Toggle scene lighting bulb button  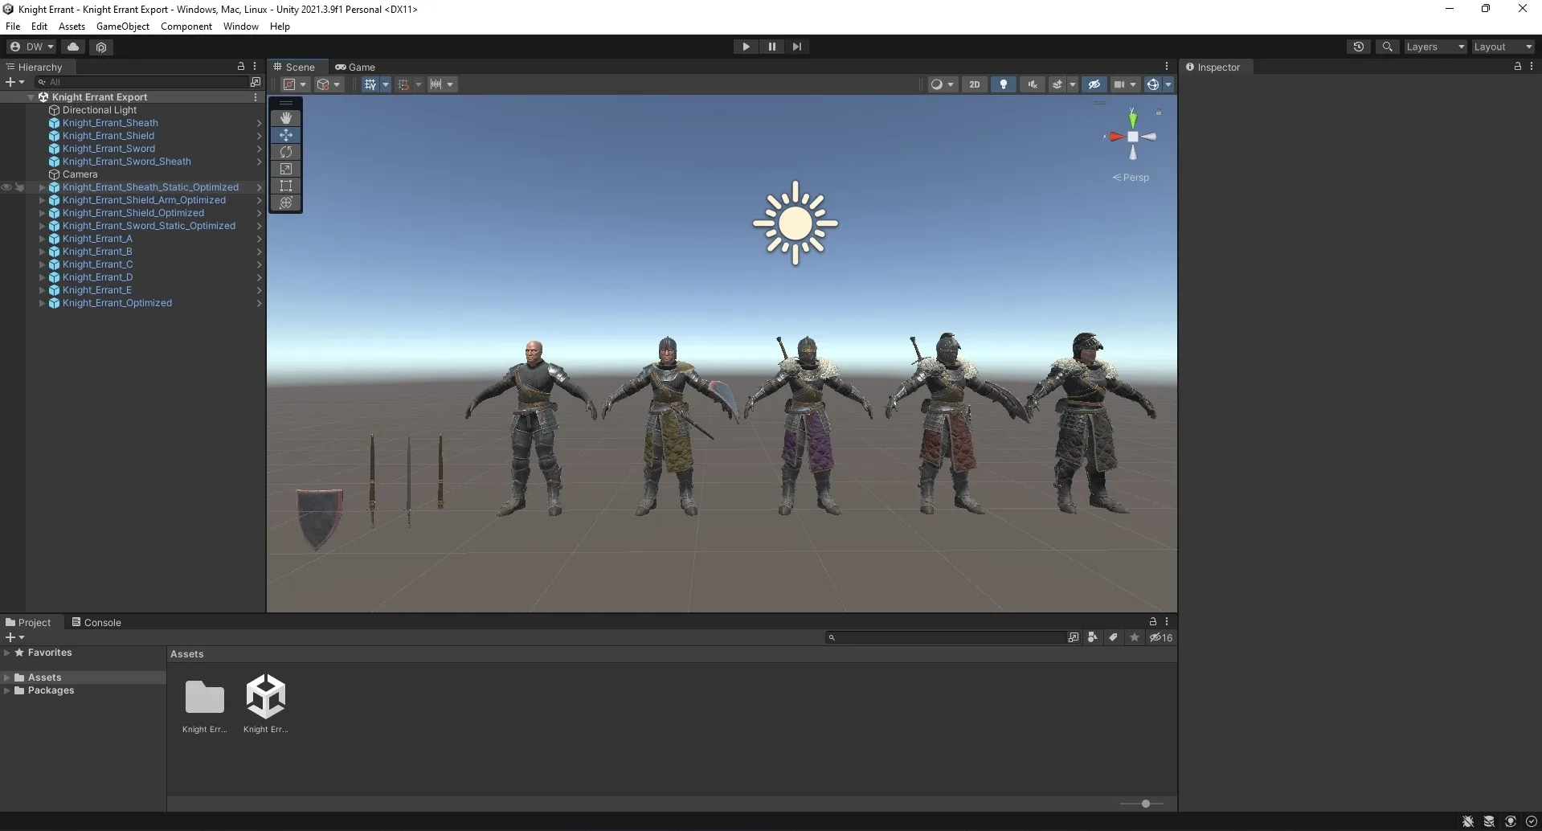pos(1003,84)
